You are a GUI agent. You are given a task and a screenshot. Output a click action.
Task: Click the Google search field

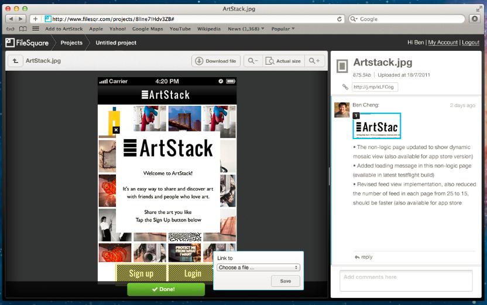[x=407, y=19]
